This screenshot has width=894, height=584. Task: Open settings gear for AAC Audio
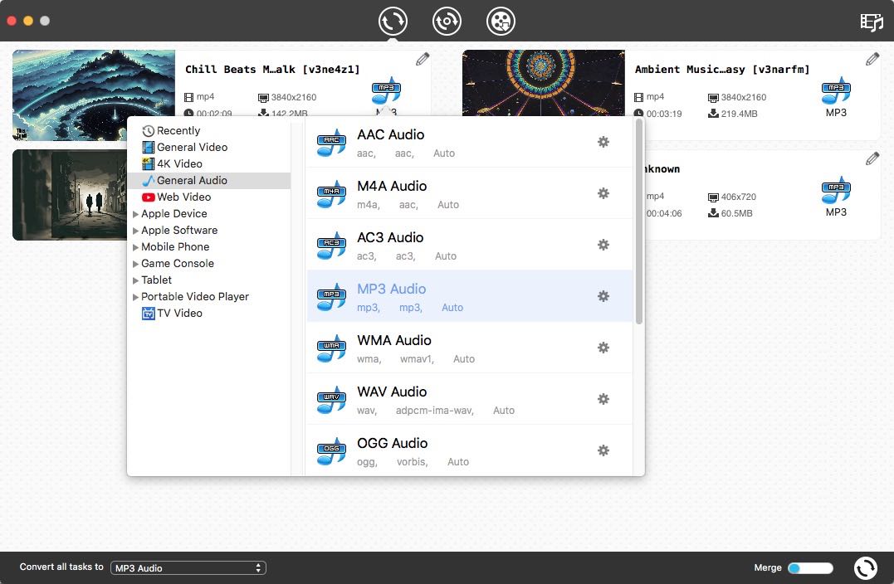(603, 142)
